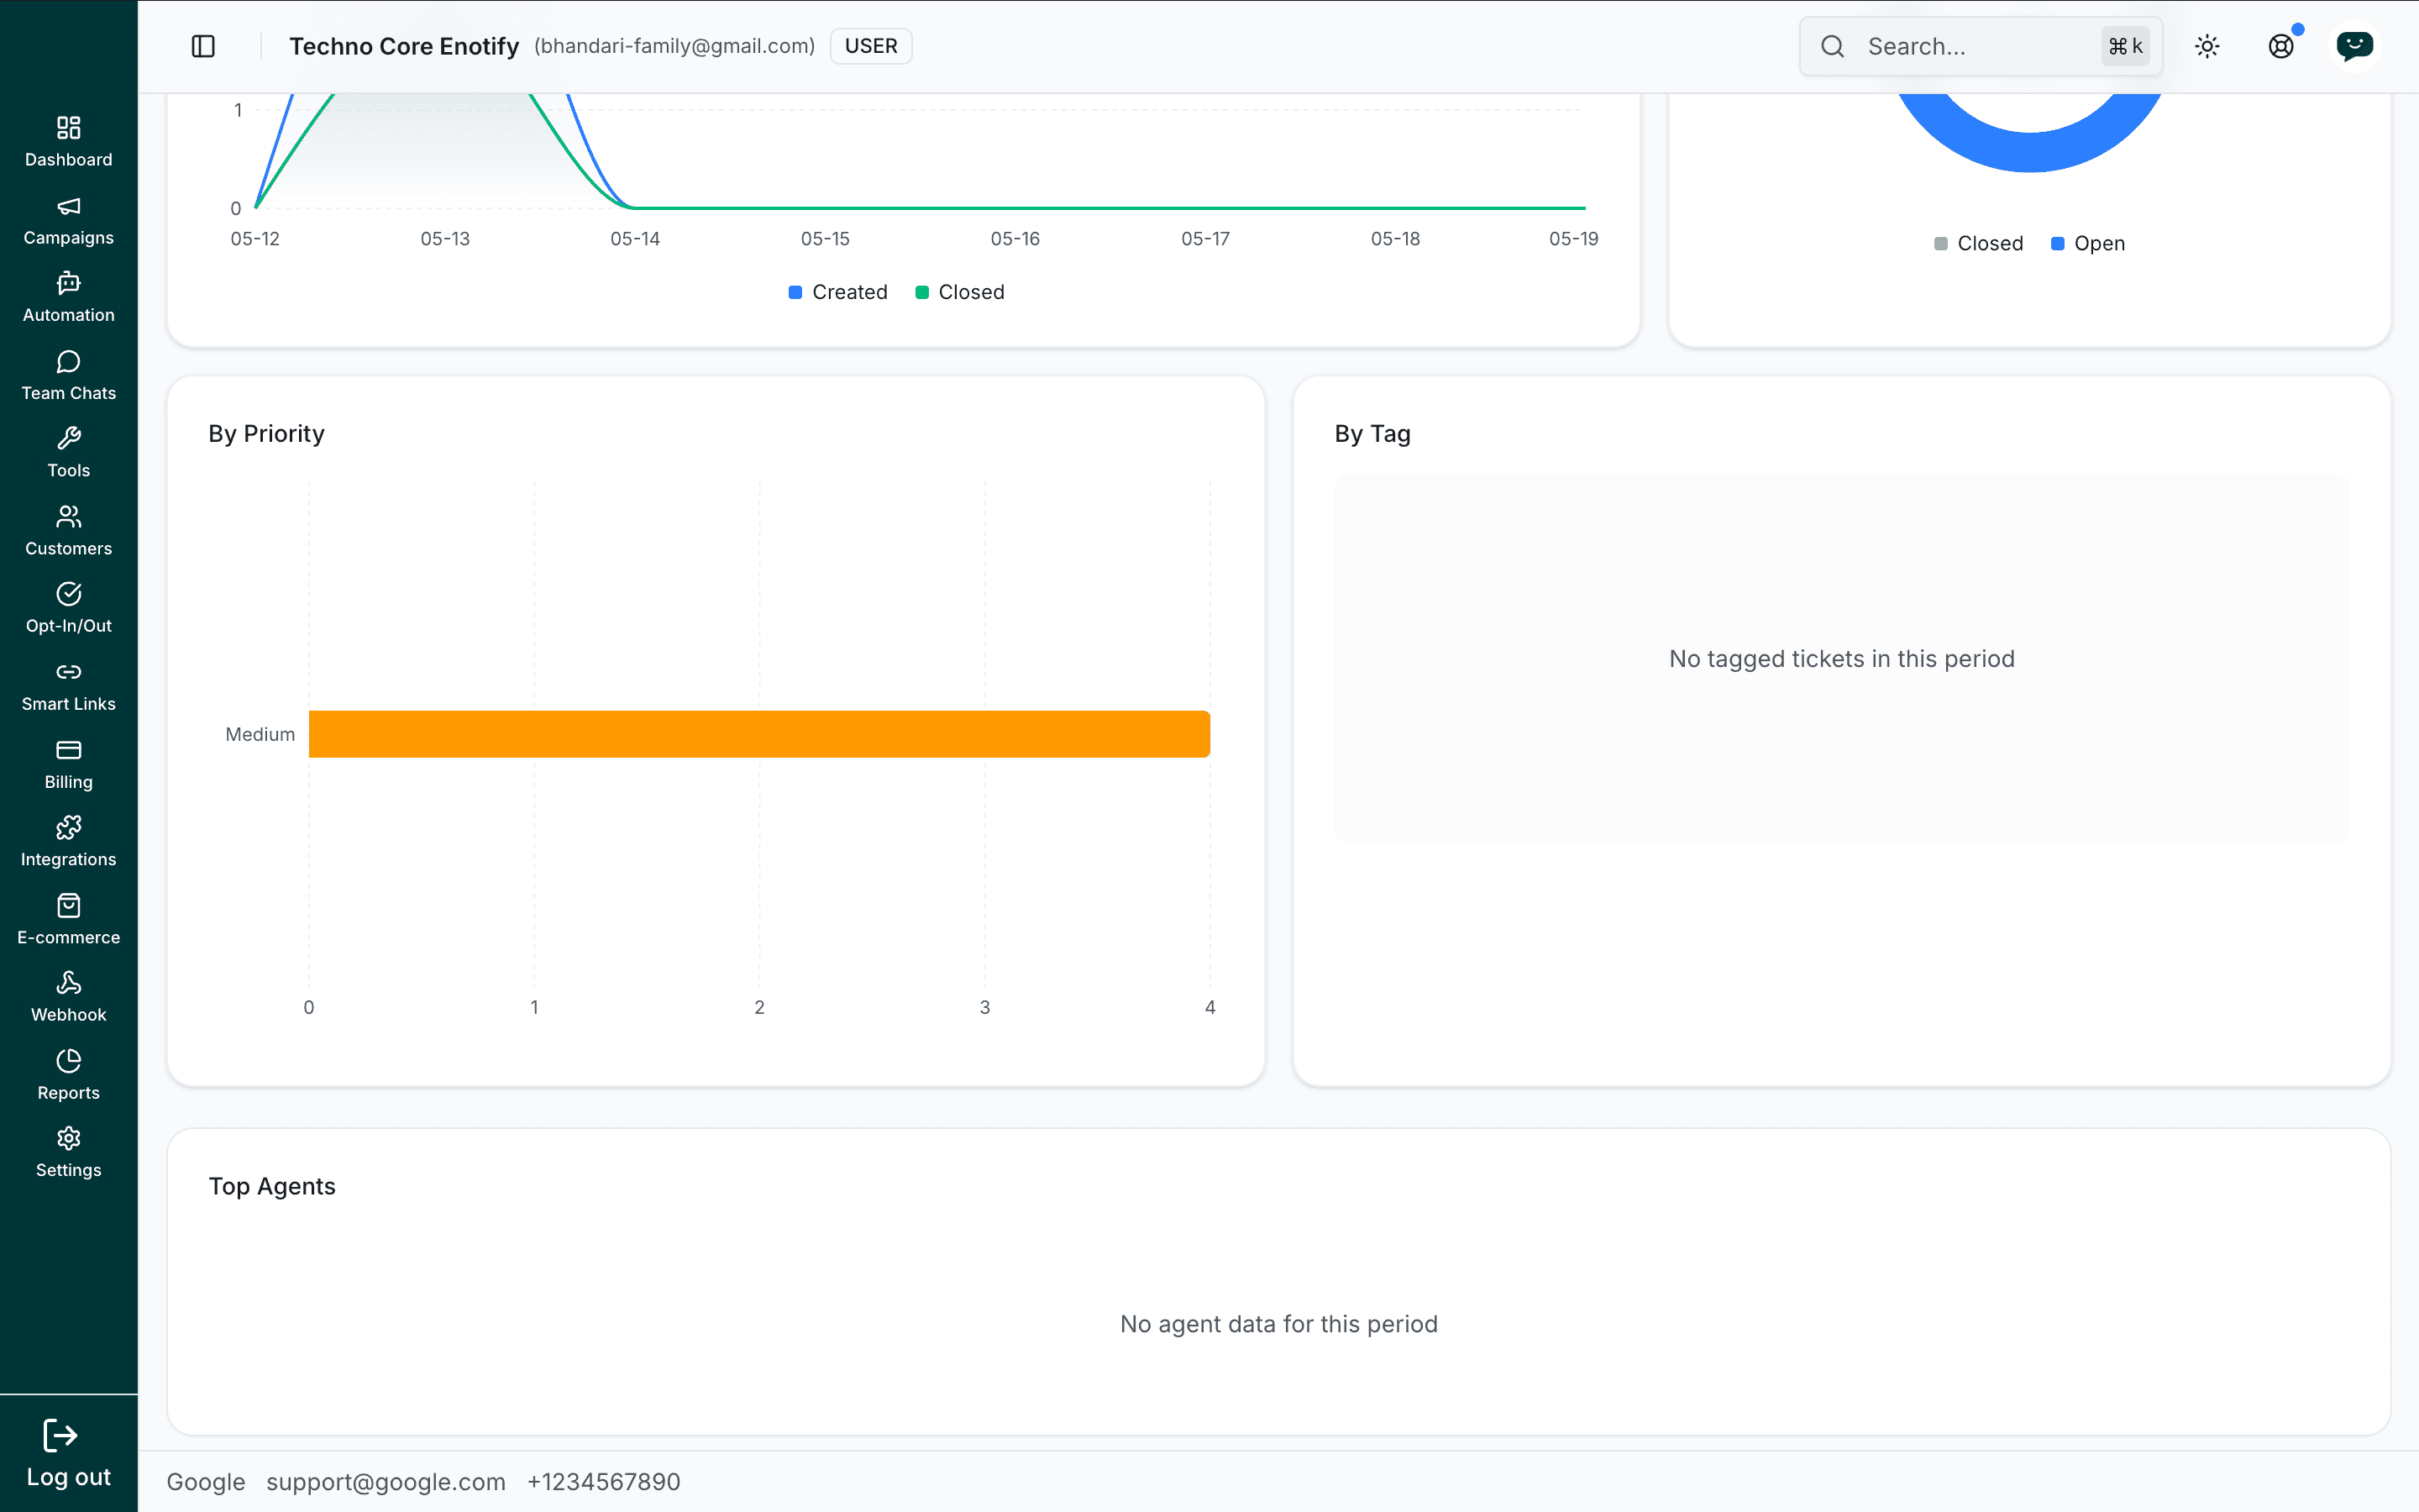Click the ⌘K shortcut badge
The width and height of the screenshot is (2419, 1512).
[x=2125, y=46]
